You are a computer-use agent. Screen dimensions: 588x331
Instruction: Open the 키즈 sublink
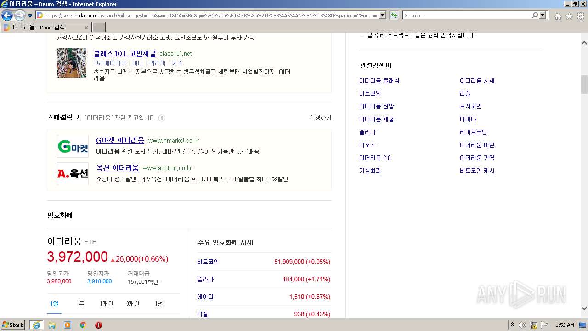177,63
